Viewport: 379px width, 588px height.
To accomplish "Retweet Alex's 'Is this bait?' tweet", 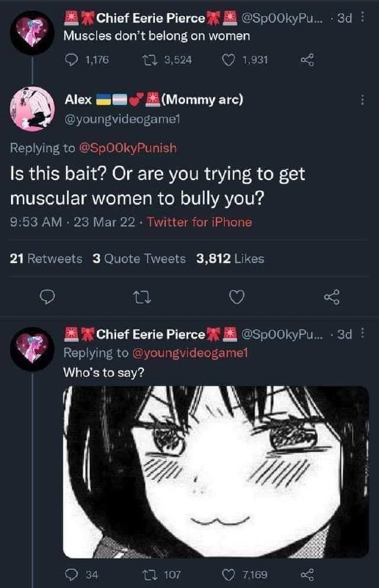I will pyautogui.click(x=142, y=298).
